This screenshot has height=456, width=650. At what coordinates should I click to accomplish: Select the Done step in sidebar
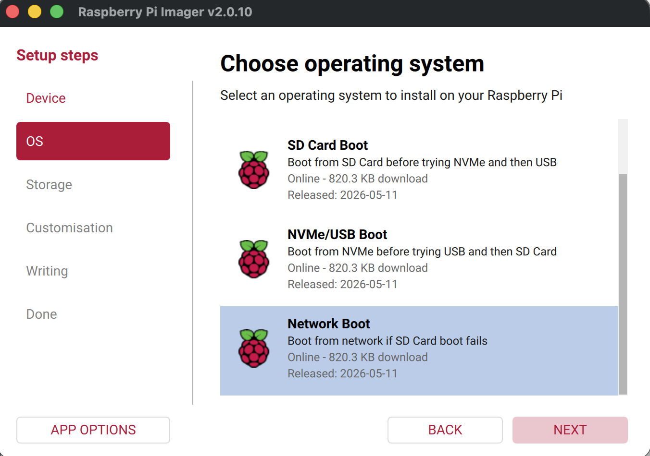point(93,314)
